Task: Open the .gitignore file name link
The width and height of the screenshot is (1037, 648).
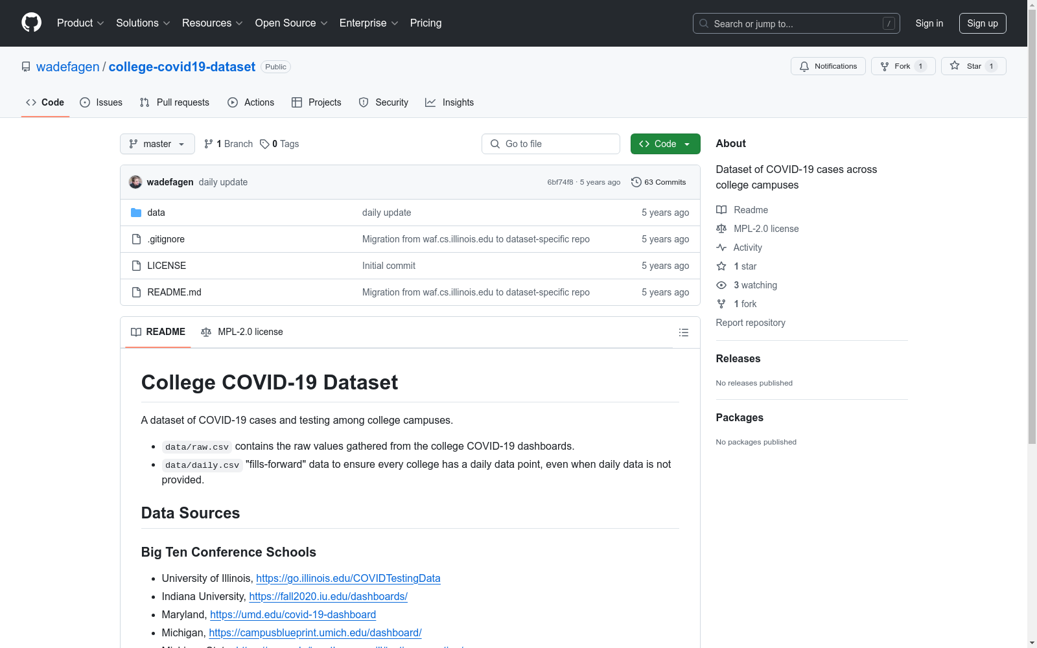Action: click(x=166, y=239)
